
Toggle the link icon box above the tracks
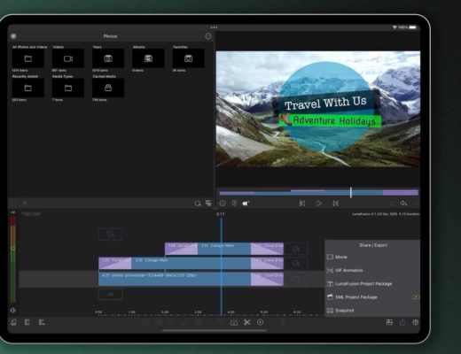[110, 235]
